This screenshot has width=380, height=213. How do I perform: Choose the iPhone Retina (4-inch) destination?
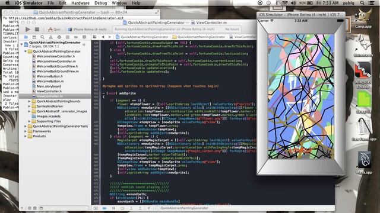[87, 29]
